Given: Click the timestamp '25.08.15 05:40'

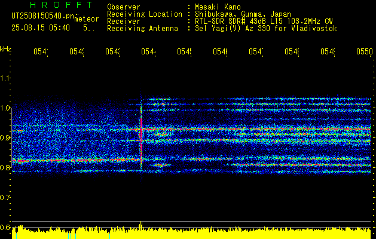Looking at the screenshot, I should [x=41, y=28].
